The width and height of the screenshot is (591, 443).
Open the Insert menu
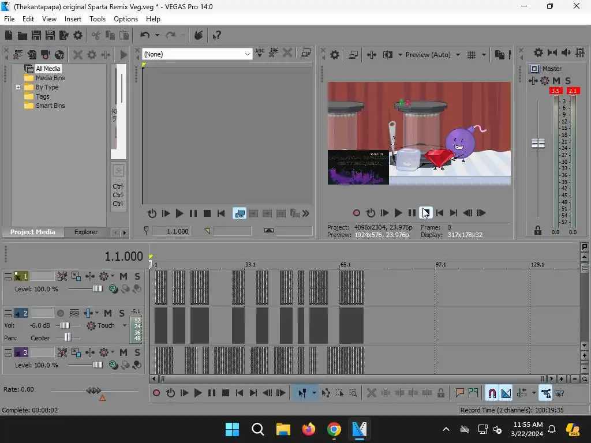coord(73,19)
